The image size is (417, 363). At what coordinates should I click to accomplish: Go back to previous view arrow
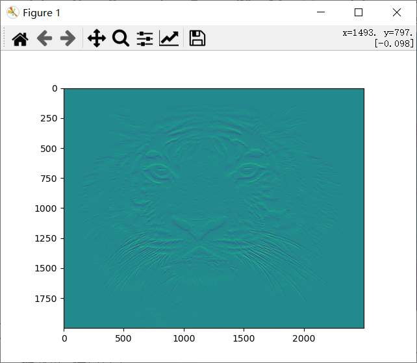point(44,38)
